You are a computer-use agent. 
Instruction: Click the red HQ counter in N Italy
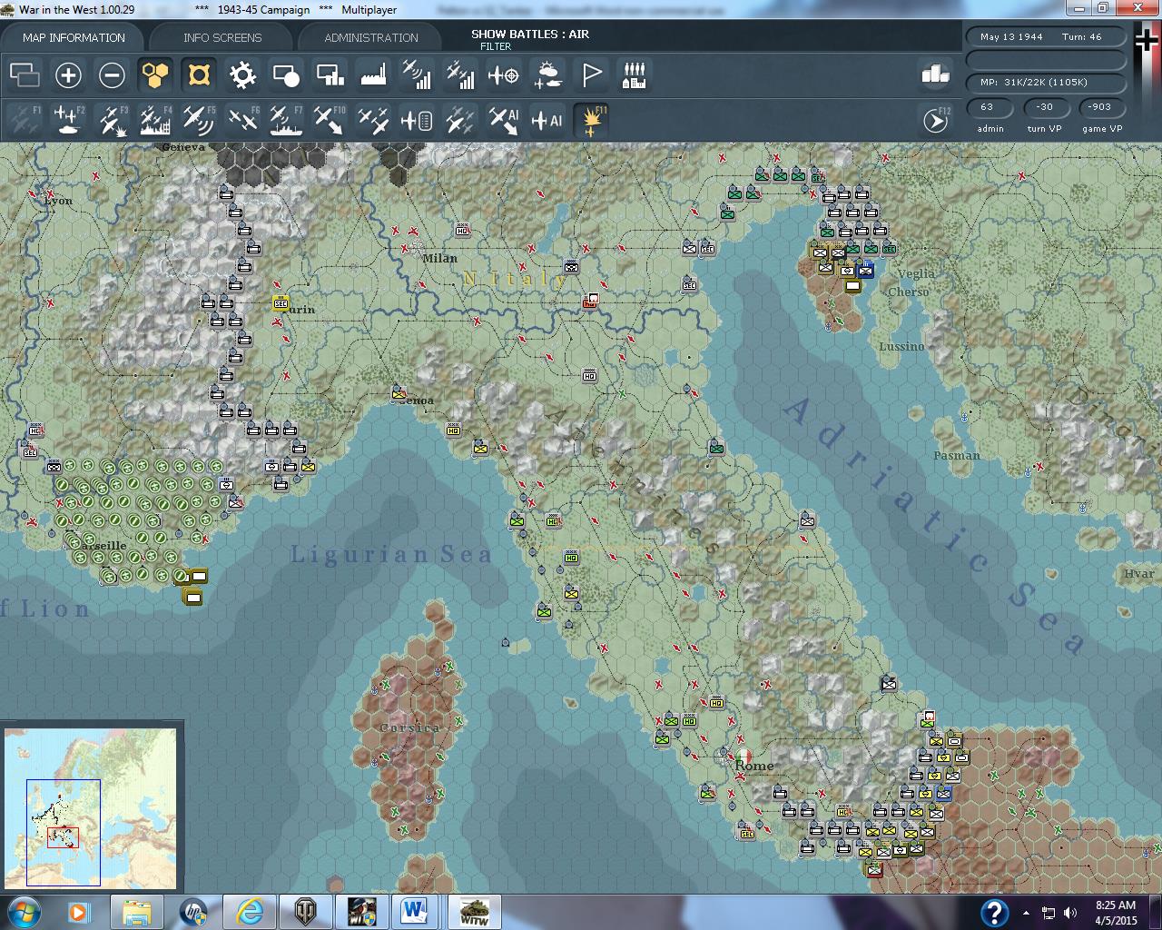click(x=591, y=301)
